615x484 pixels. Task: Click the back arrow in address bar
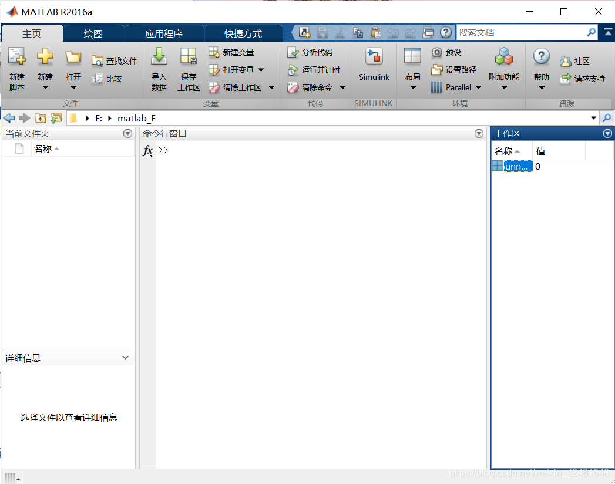[x=9, y=118]
